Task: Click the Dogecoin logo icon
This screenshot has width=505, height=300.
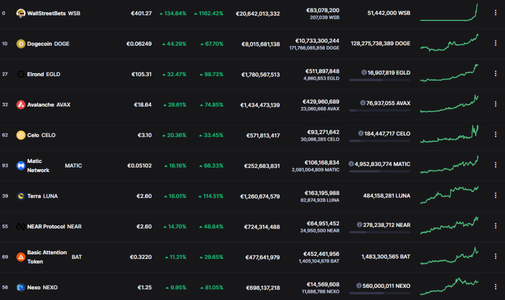Action: coord(21,44)
